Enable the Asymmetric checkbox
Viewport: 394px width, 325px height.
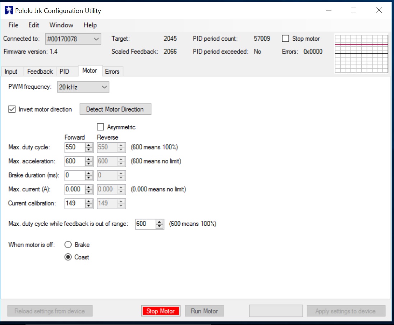pos(101,127)
